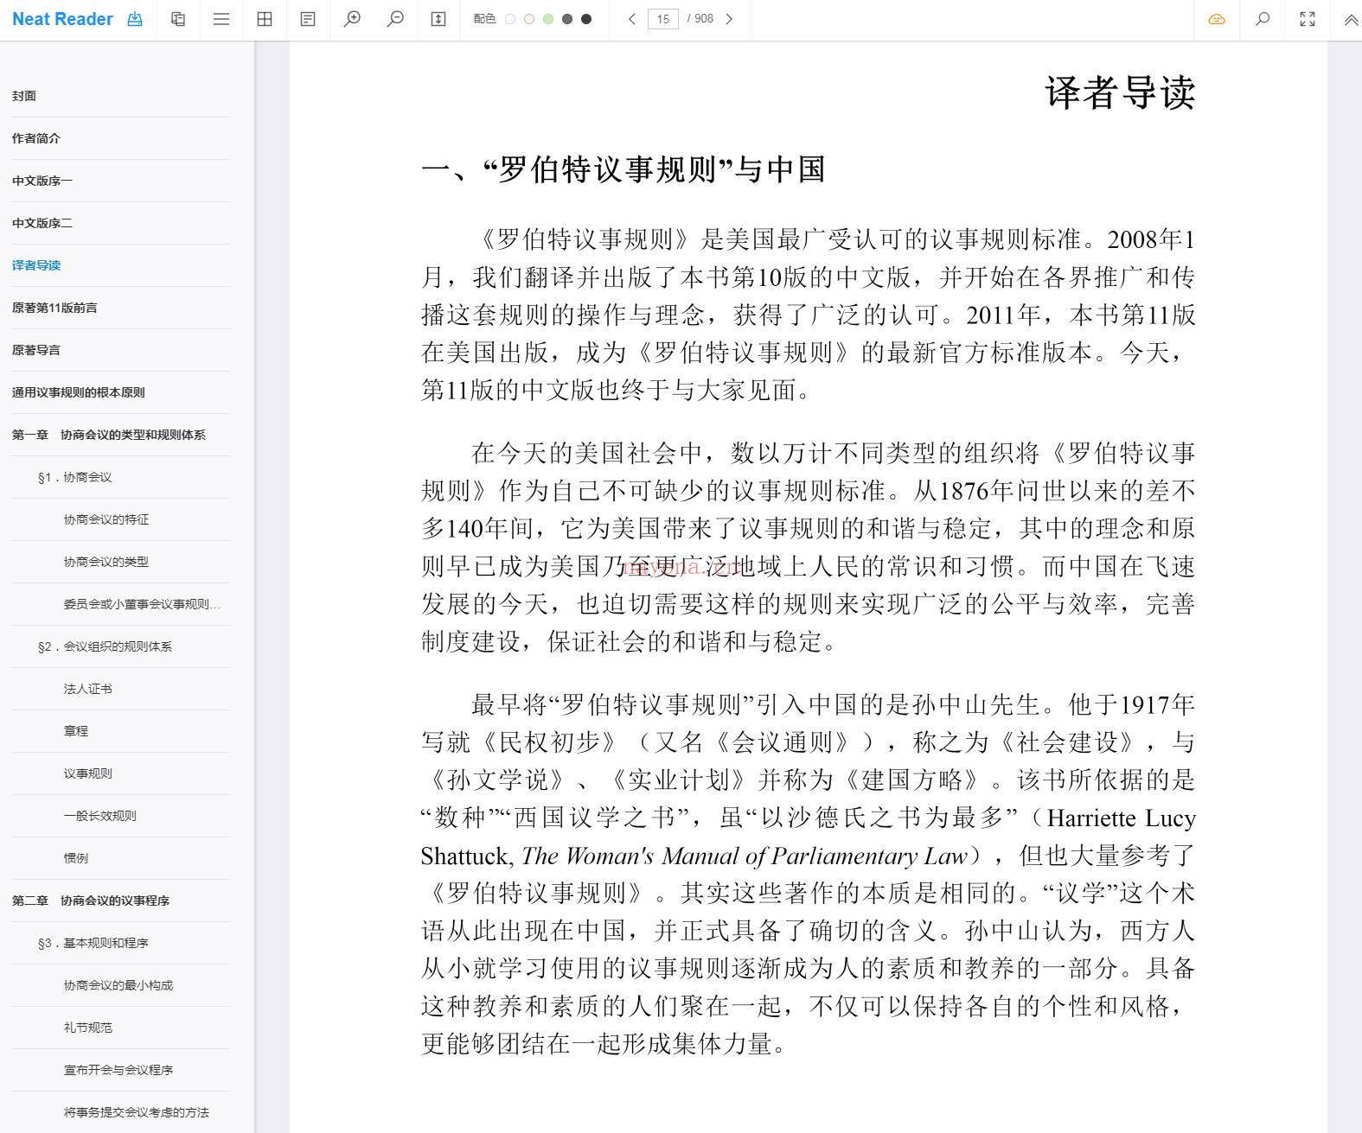Collapse toolbar with double chevron icon
The height and width of the screenshot is (1133, 1362).
pyautogui.click(x=1351, y=19)
